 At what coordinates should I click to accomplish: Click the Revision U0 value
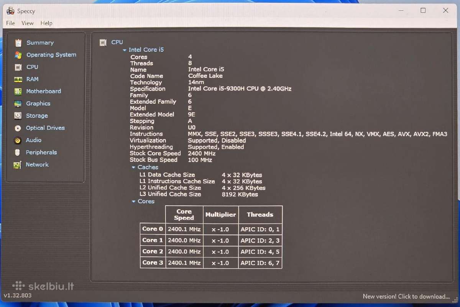coord(192,128)
